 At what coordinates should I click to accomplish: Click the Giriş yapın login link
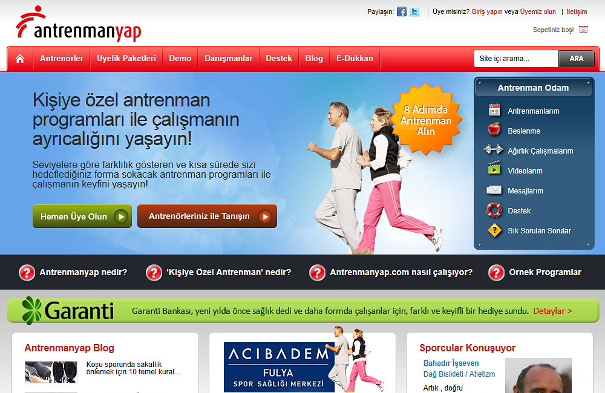[487, 11]
